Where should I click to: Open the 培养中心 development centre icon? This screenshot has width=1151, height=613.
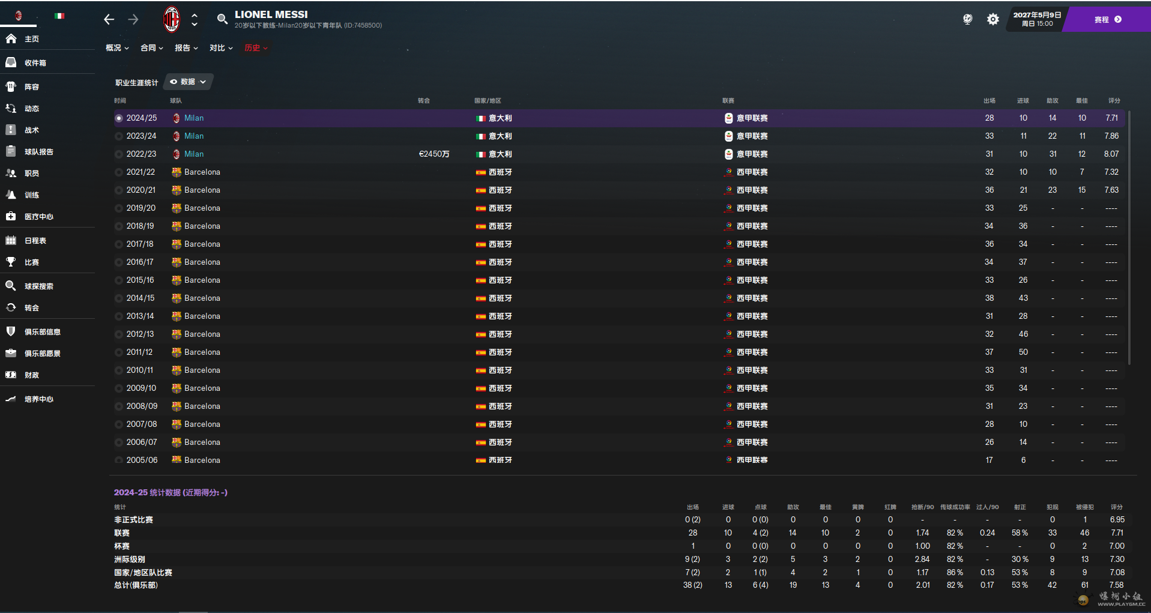(x=11, y=399)
